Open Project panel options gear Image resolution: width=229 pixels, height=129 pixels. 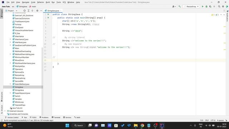[x=37, y=11]
